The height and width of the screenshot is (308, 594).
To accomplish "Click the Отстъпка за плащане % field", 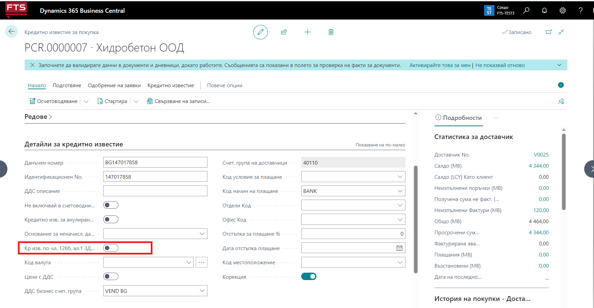I will point(353,234).
